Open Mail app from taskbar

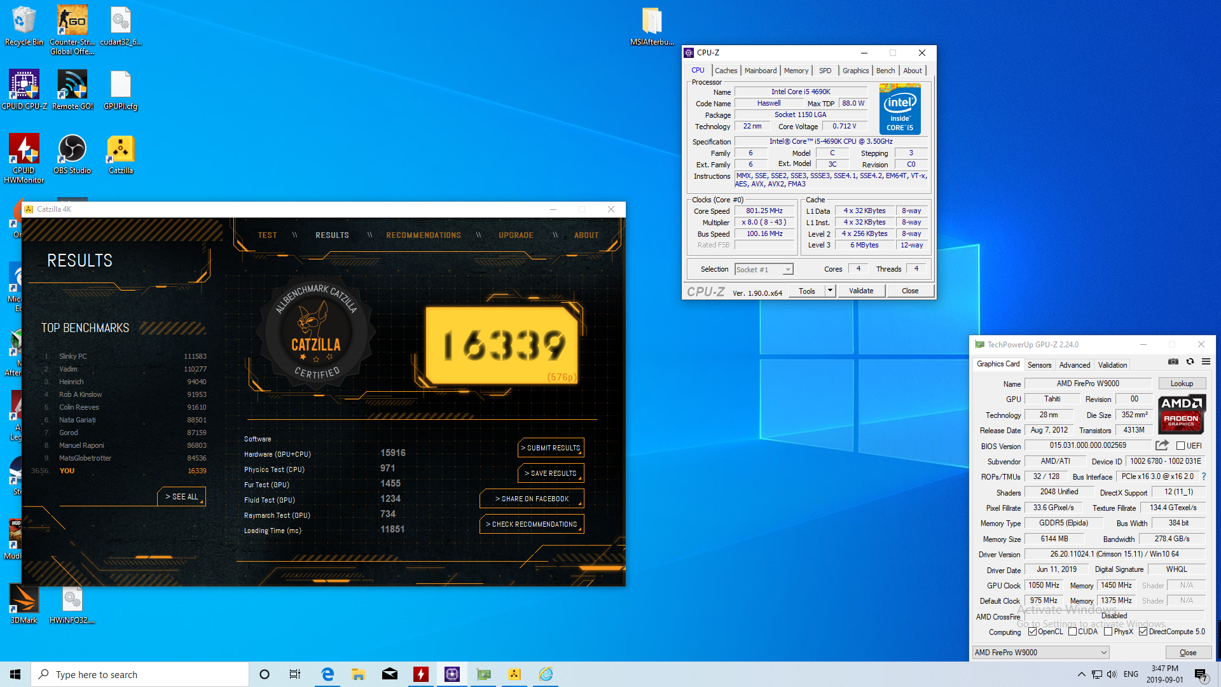(x=389, y=674)
